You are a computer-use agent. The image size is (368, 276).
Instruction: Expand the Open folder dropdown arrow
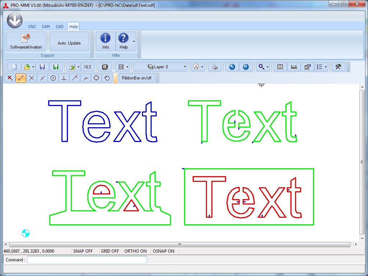pyautogui.click(x=33, y=67)
